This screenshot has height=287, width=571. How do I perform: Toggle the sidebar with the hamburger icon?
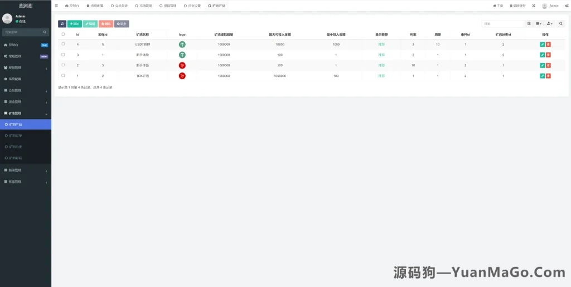pyautogui.click(x=56, y=6)
